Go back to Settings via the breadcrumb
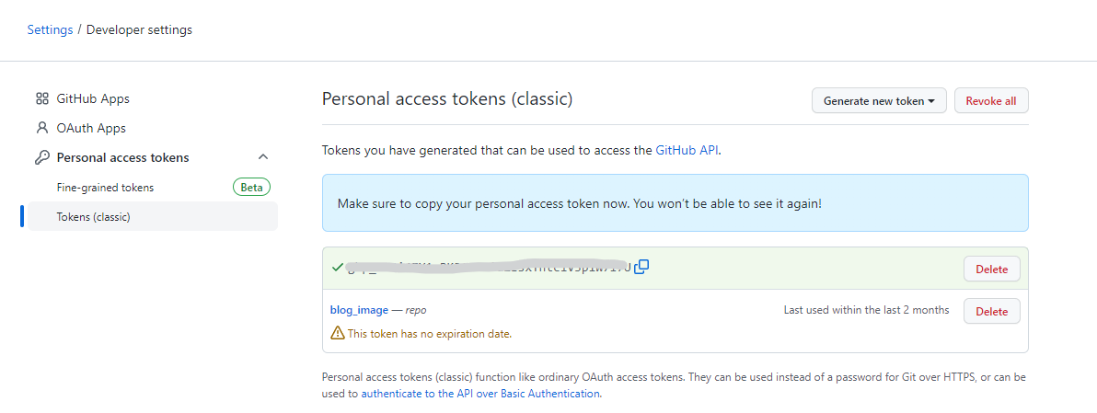 [50, 30]
